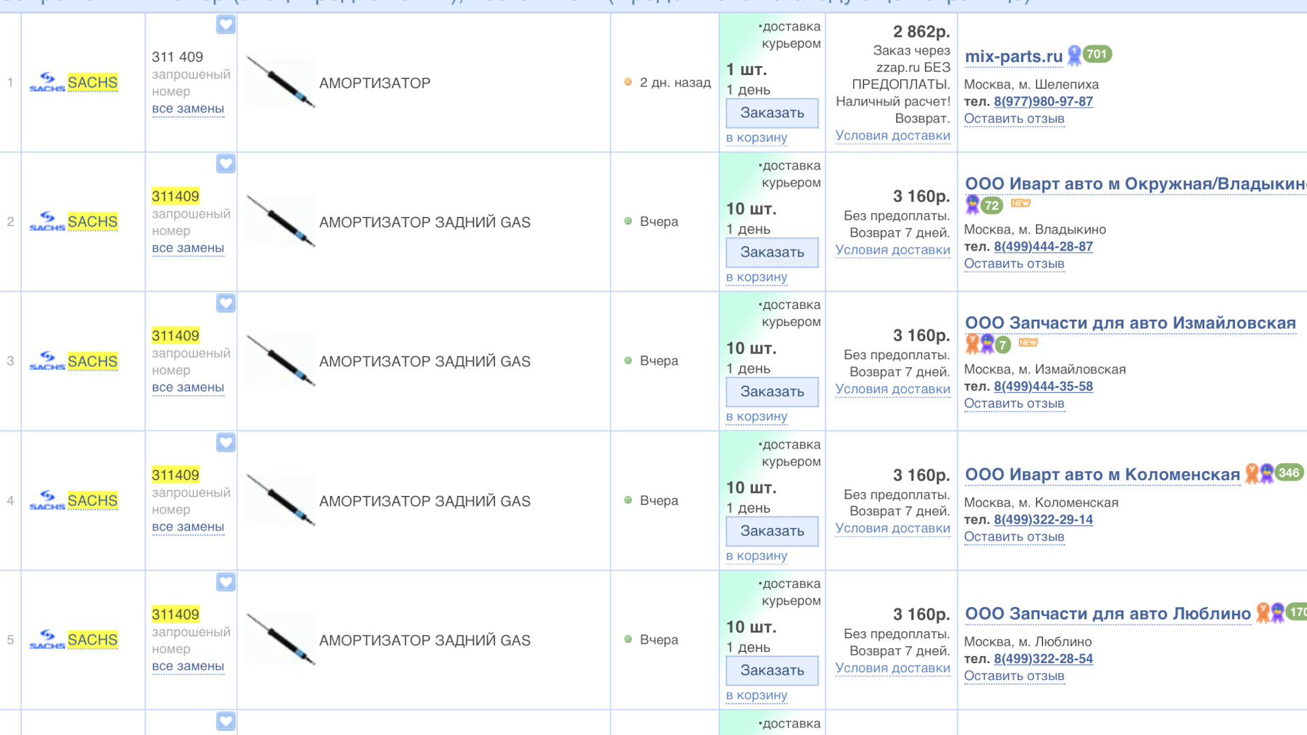Open mix-parts.ru seller page
The height and width of the screenshot is (735, 1307).
1014,56
